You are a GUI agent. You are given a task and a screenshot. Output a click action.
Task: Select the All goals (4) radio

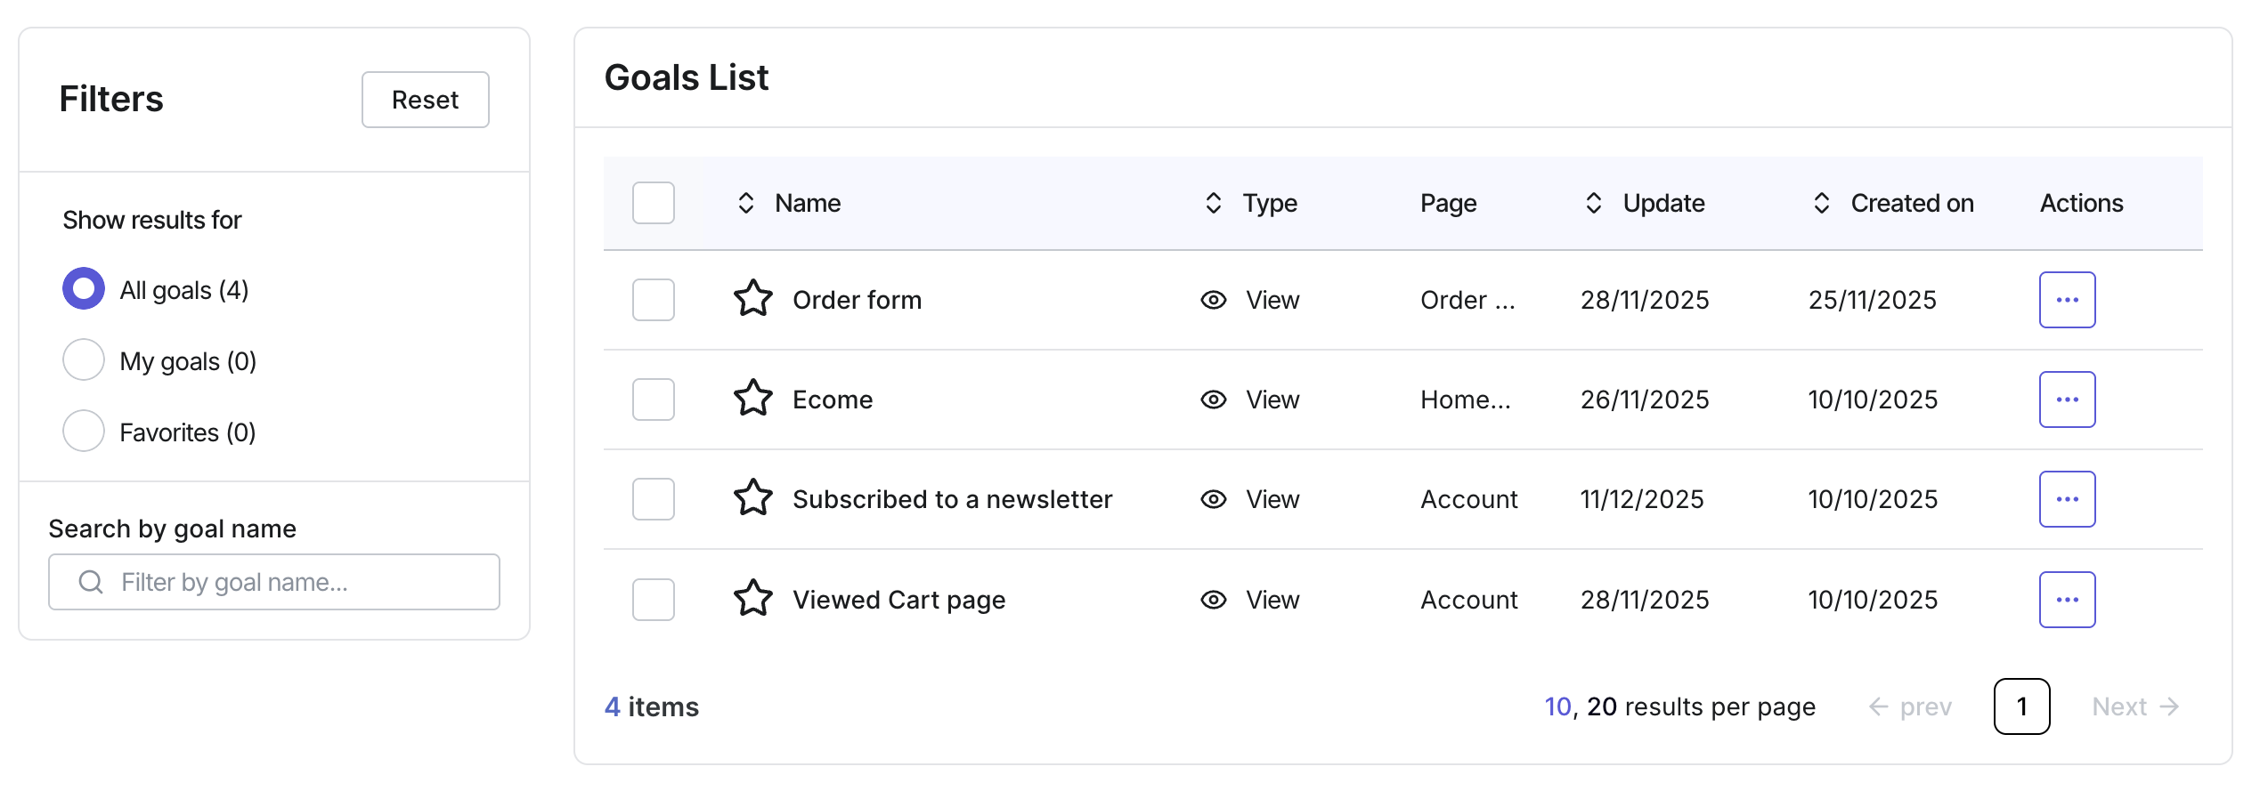click(84, 288)
